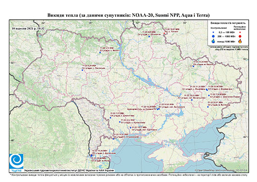
Task: Click the large blue circle in legend
Action: tap(214, 36)
